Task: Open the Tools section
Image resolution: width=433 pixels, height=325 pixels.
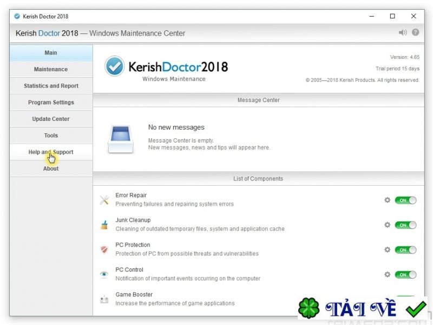Action: pos(51,135)
